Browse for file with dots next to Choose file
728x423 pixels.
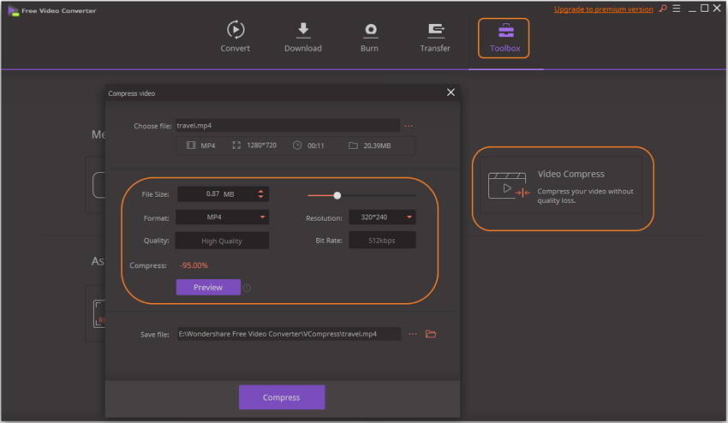click(409, 126)
